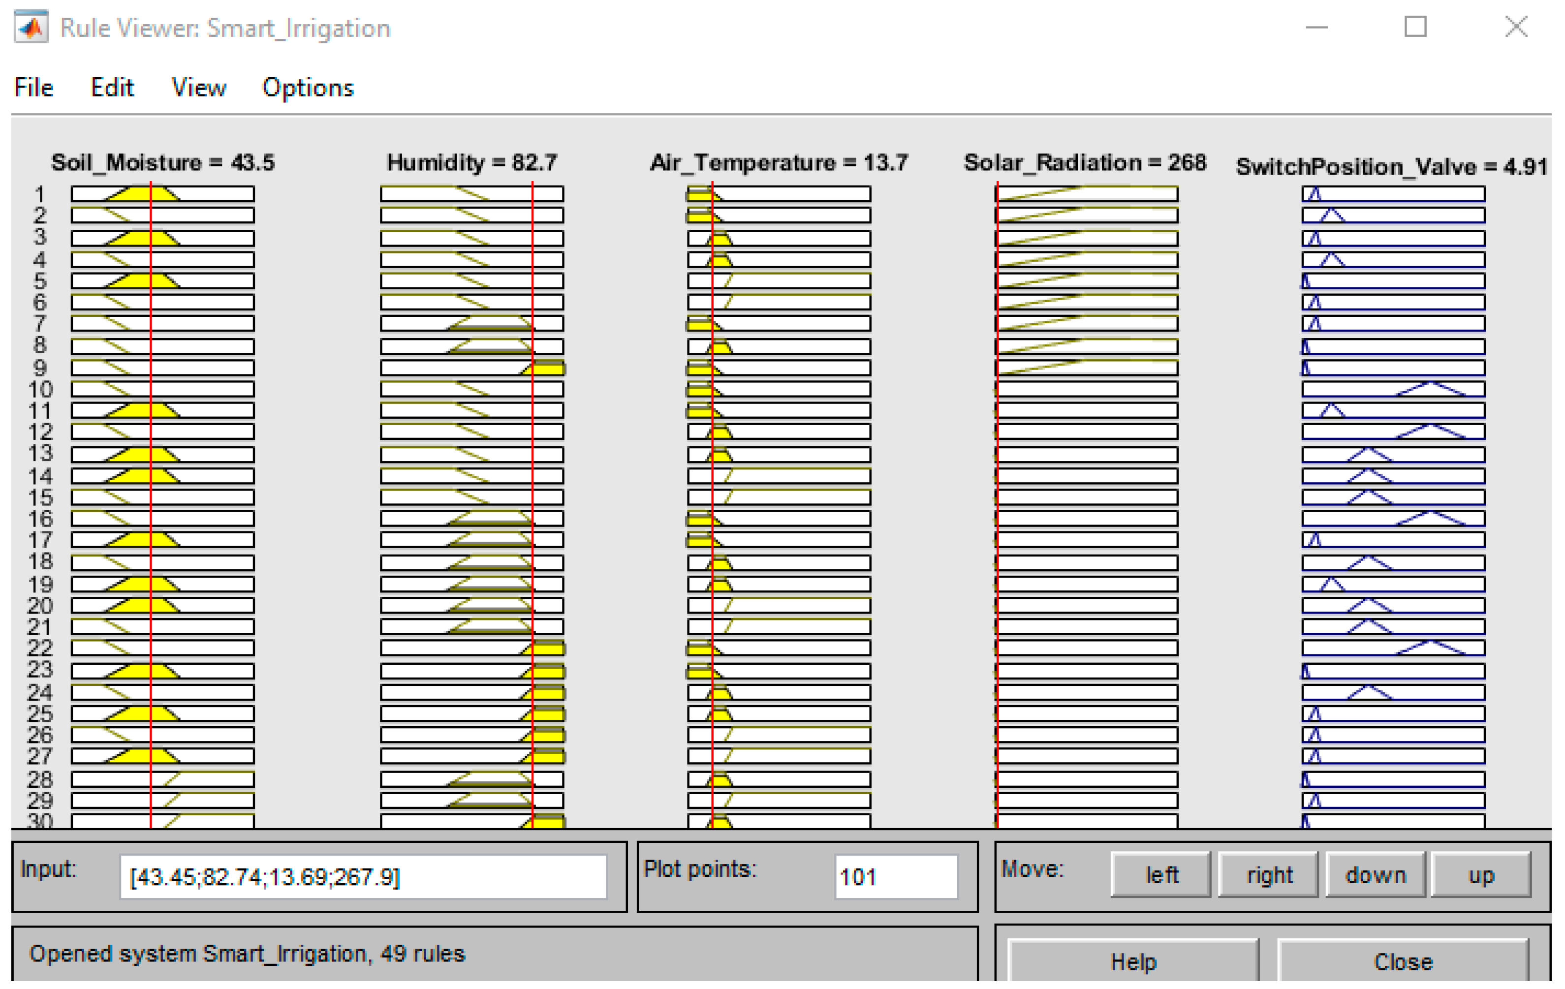
Task: Open the Options menu
Action: click(x=308, y=89)
